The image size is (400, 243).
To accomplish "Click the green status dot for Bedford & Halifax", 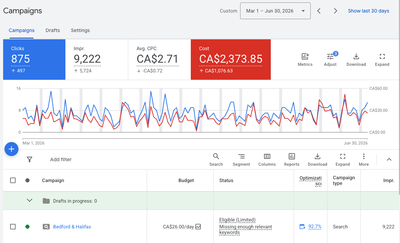I will [x=27, y=227].
